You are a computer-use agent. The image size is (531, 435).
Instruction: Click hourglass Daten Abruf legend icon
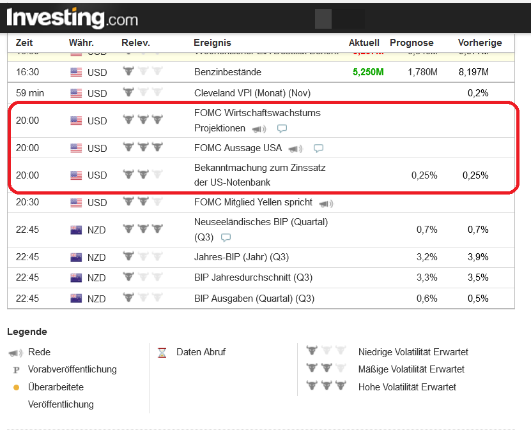coord(162,352)
